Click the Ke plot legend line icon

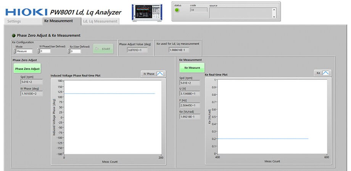coord(327,73)
